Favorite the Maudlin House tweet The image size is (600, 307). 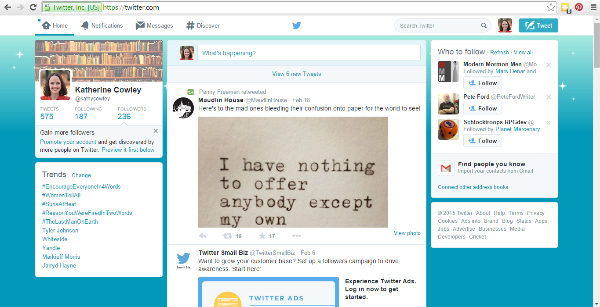262,236
